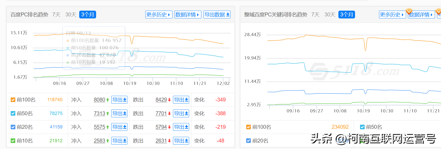Open 数据详情 in Baidu PC ranking panel
The image size is (441, 149).
(x=188, y=15)
